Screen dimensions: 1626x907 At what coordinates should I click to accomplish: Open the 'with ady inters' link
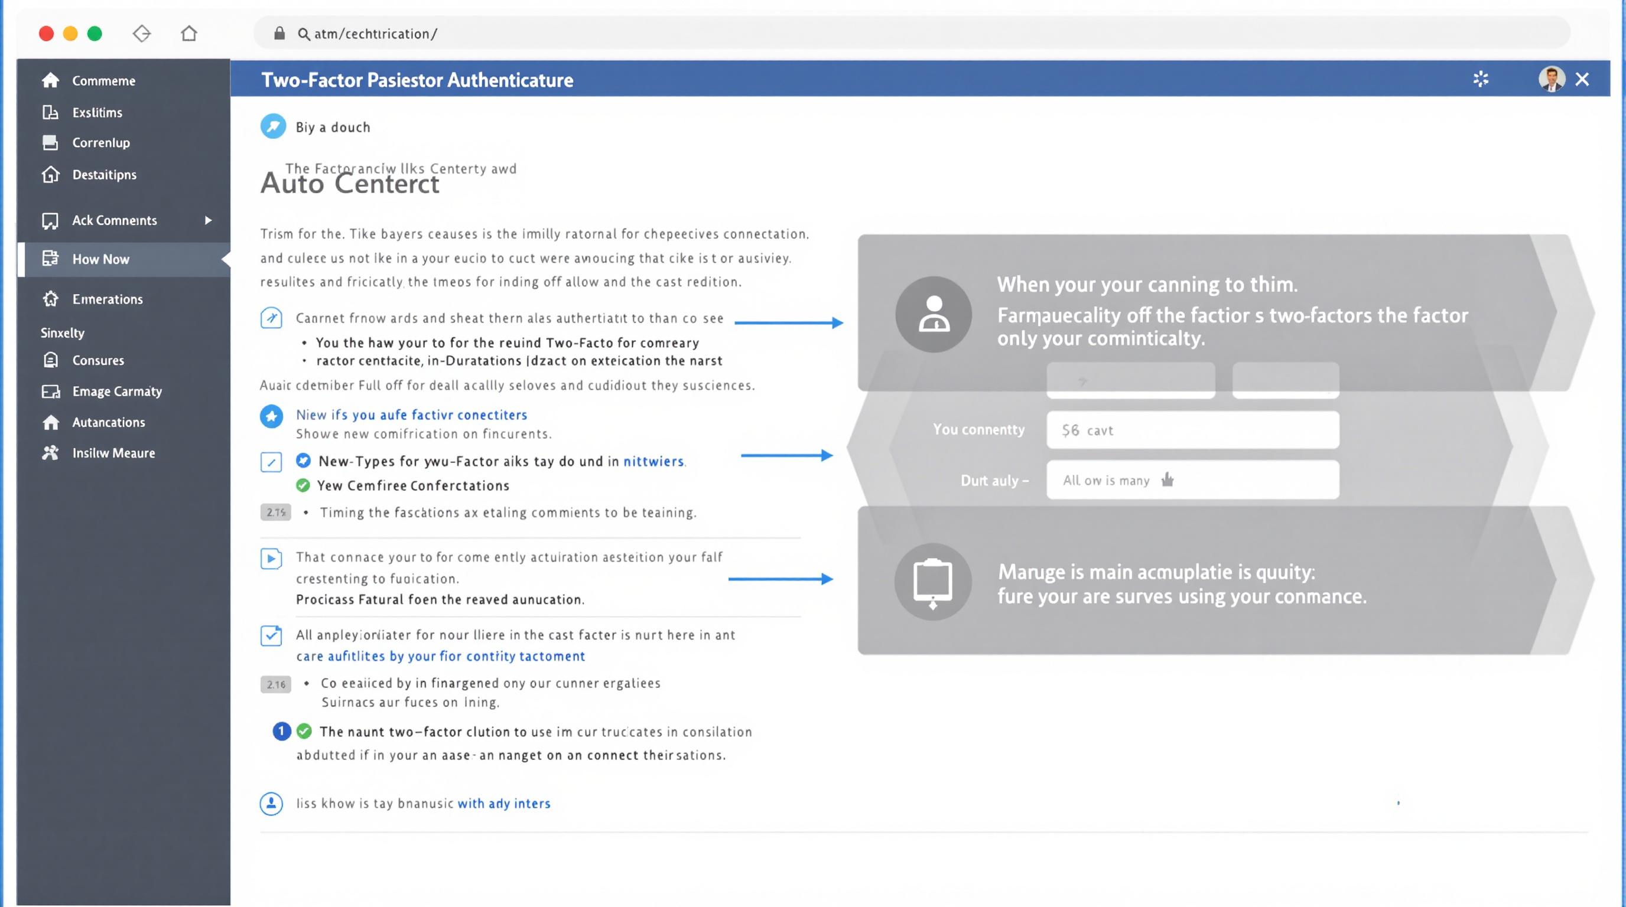[504, 804]
